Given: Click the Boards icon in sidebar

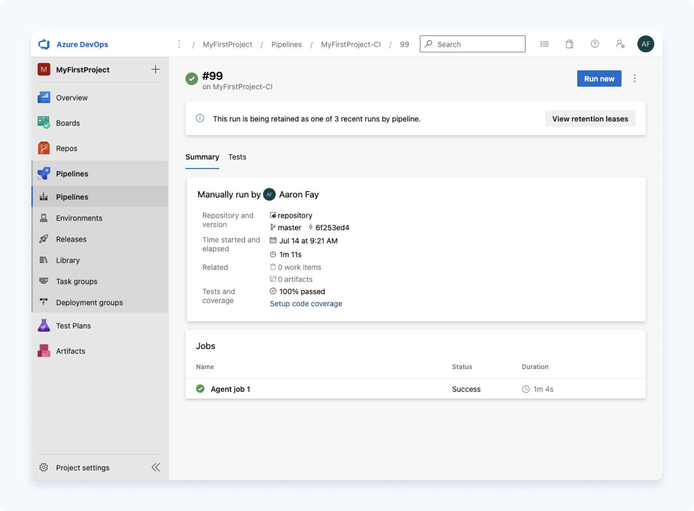Looking at the screenshot, I should tap(44, 123).
